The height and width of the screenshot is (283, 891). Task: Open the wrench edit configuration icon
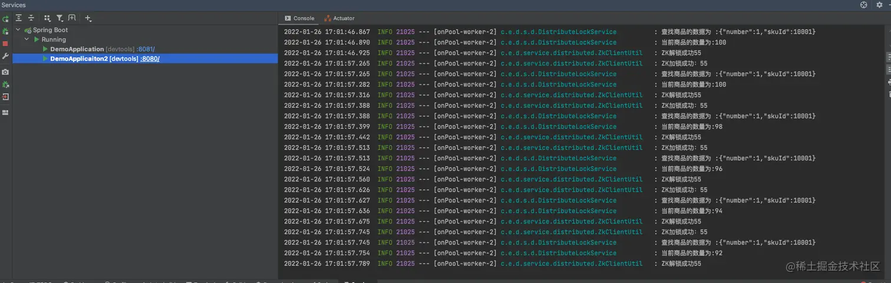point(5,56)
